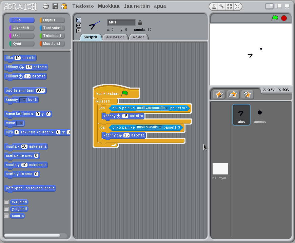Image resolution: width=295 pixels, height=243 pixels.
Task: Click the kun klikataan hat block
Action: click(x=116, y=93)
